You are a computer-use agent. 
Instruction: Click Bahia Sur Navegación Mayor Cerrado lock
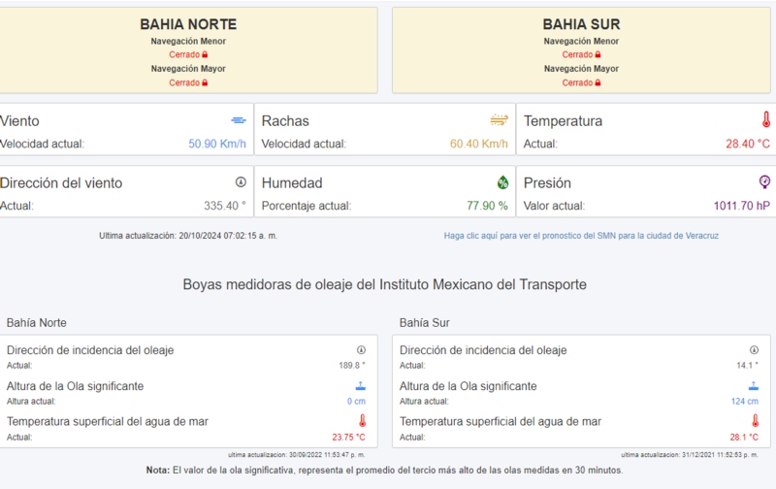tap(598, 82)
